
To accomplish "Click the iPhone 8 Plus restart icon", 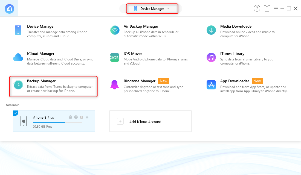I will (x=70, y=117).
